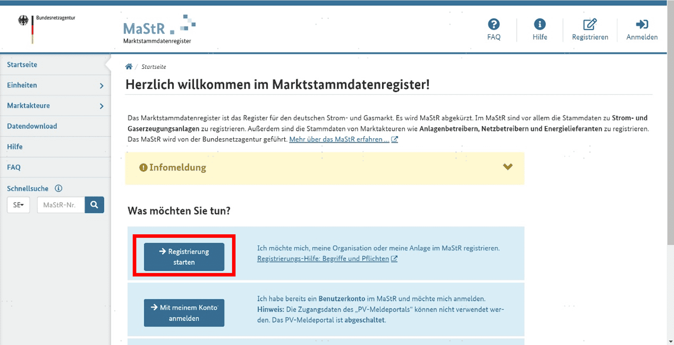Click the Was möchten Sie tun? heading

coord(179,211)
